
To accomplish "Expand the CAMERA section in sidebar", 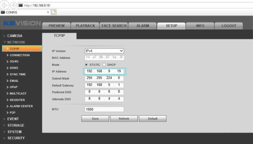I will pyautogui.click(x=14, y=36).
